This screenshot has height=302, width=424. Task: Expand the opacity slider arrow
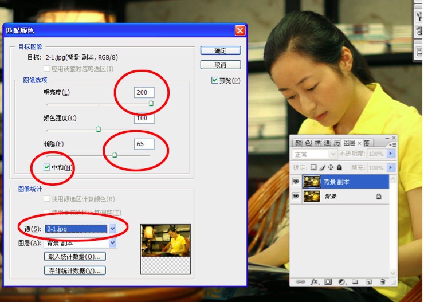(391, 154)
